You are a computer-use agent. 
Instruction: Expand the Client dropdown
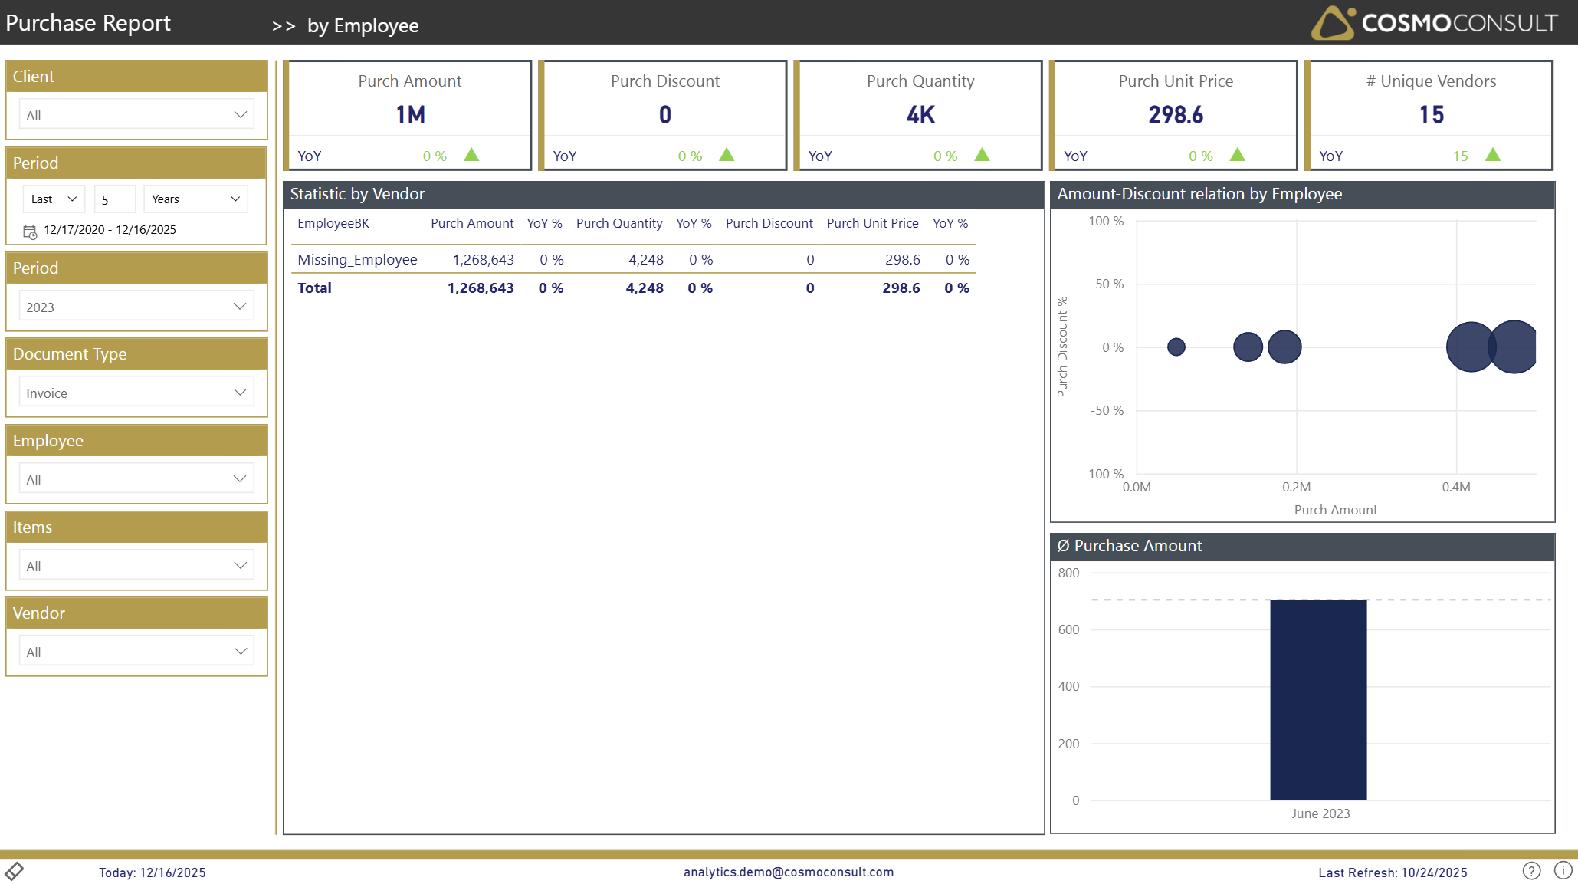[136, 115]
